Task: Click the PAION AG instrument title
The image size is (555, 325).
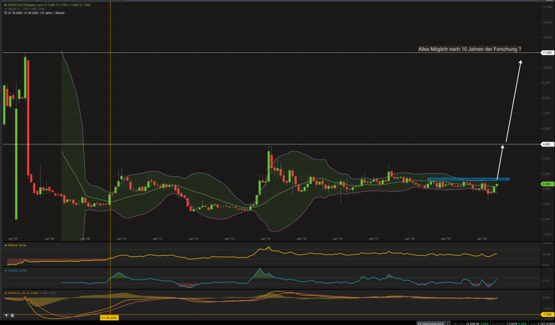Action: [x=26, y=5]
